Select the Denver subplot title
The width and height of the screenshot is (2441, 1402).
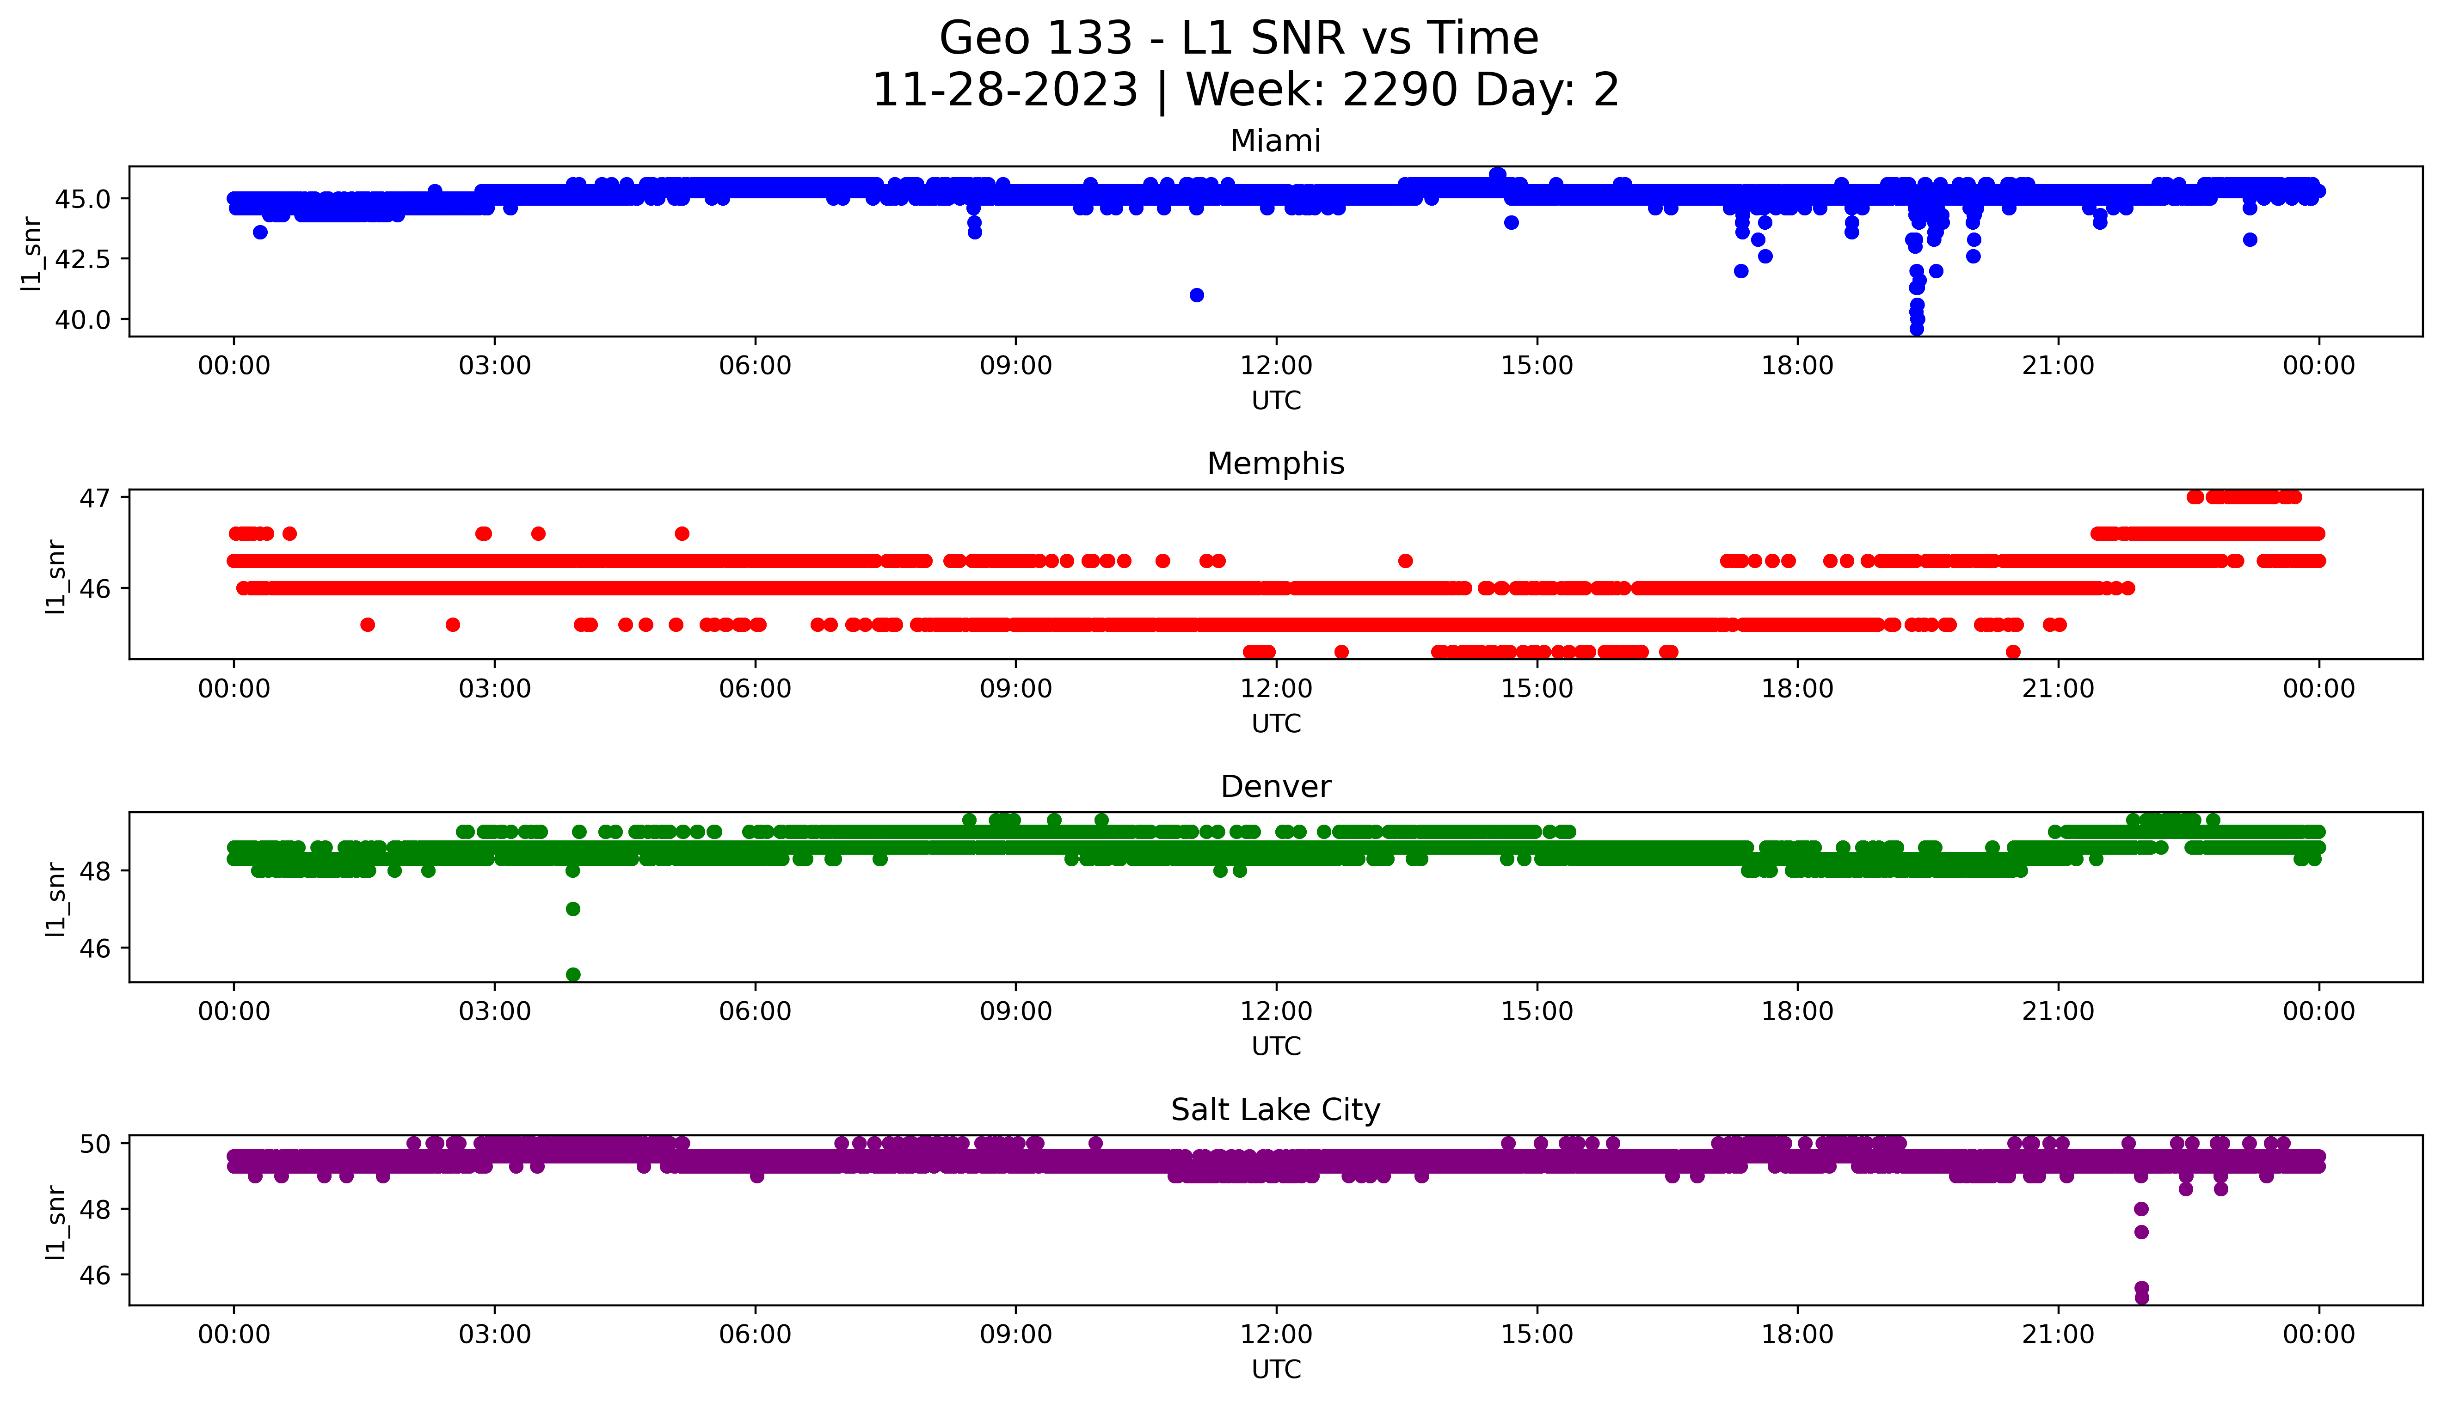tap(1275, 787)
